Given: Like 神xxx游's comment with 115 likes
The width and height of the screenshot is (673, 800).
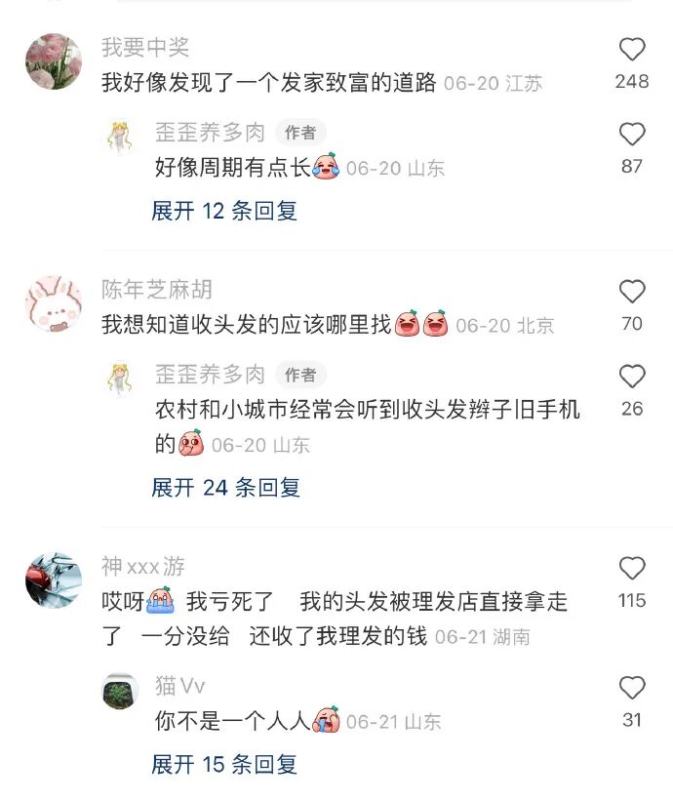Looking at the screenshot, I should 632,569.
